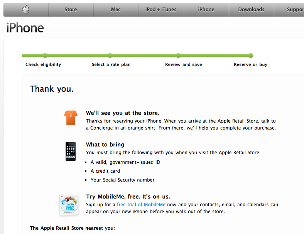Select the iPhone navigation tab
Viewport: 304px width, 234px height.
(206, 10)
